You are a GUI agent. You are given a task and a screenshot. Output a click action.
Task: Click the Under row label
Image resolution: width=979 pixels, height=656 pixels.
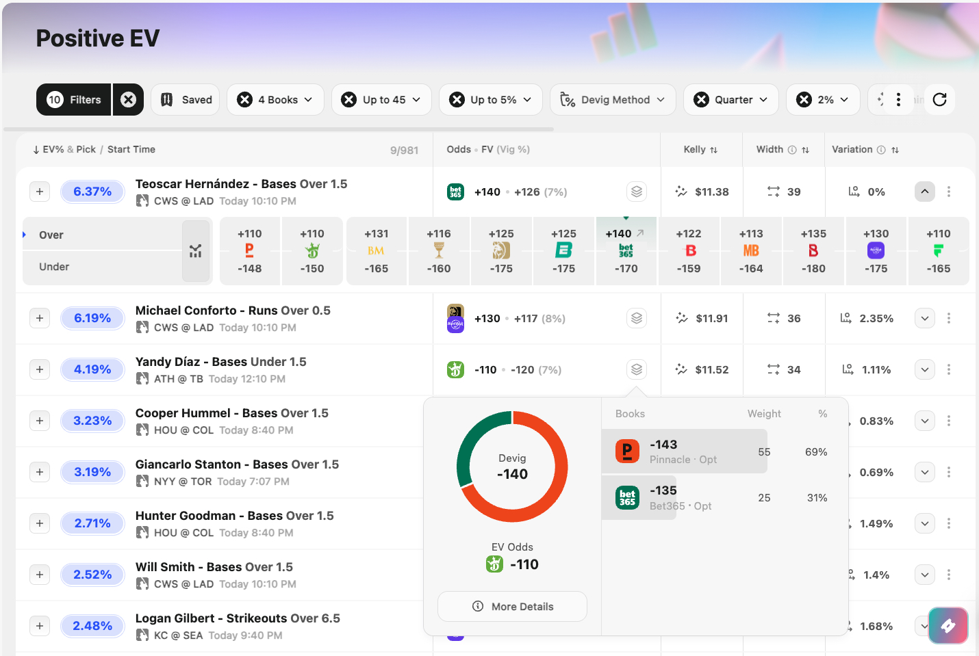54,267
